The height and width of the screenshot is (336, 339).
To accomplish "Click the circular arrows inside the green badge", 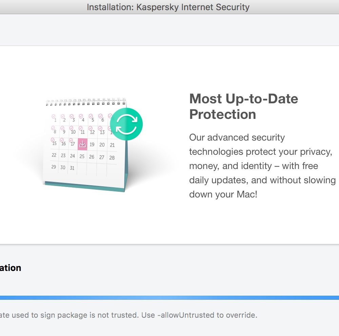I will (x=126, y=124).
